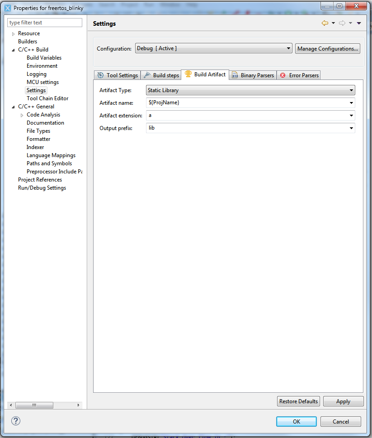Open the Artifact Type dropdown
Viewport: 372px width, 438px height.
pos(351,90)
